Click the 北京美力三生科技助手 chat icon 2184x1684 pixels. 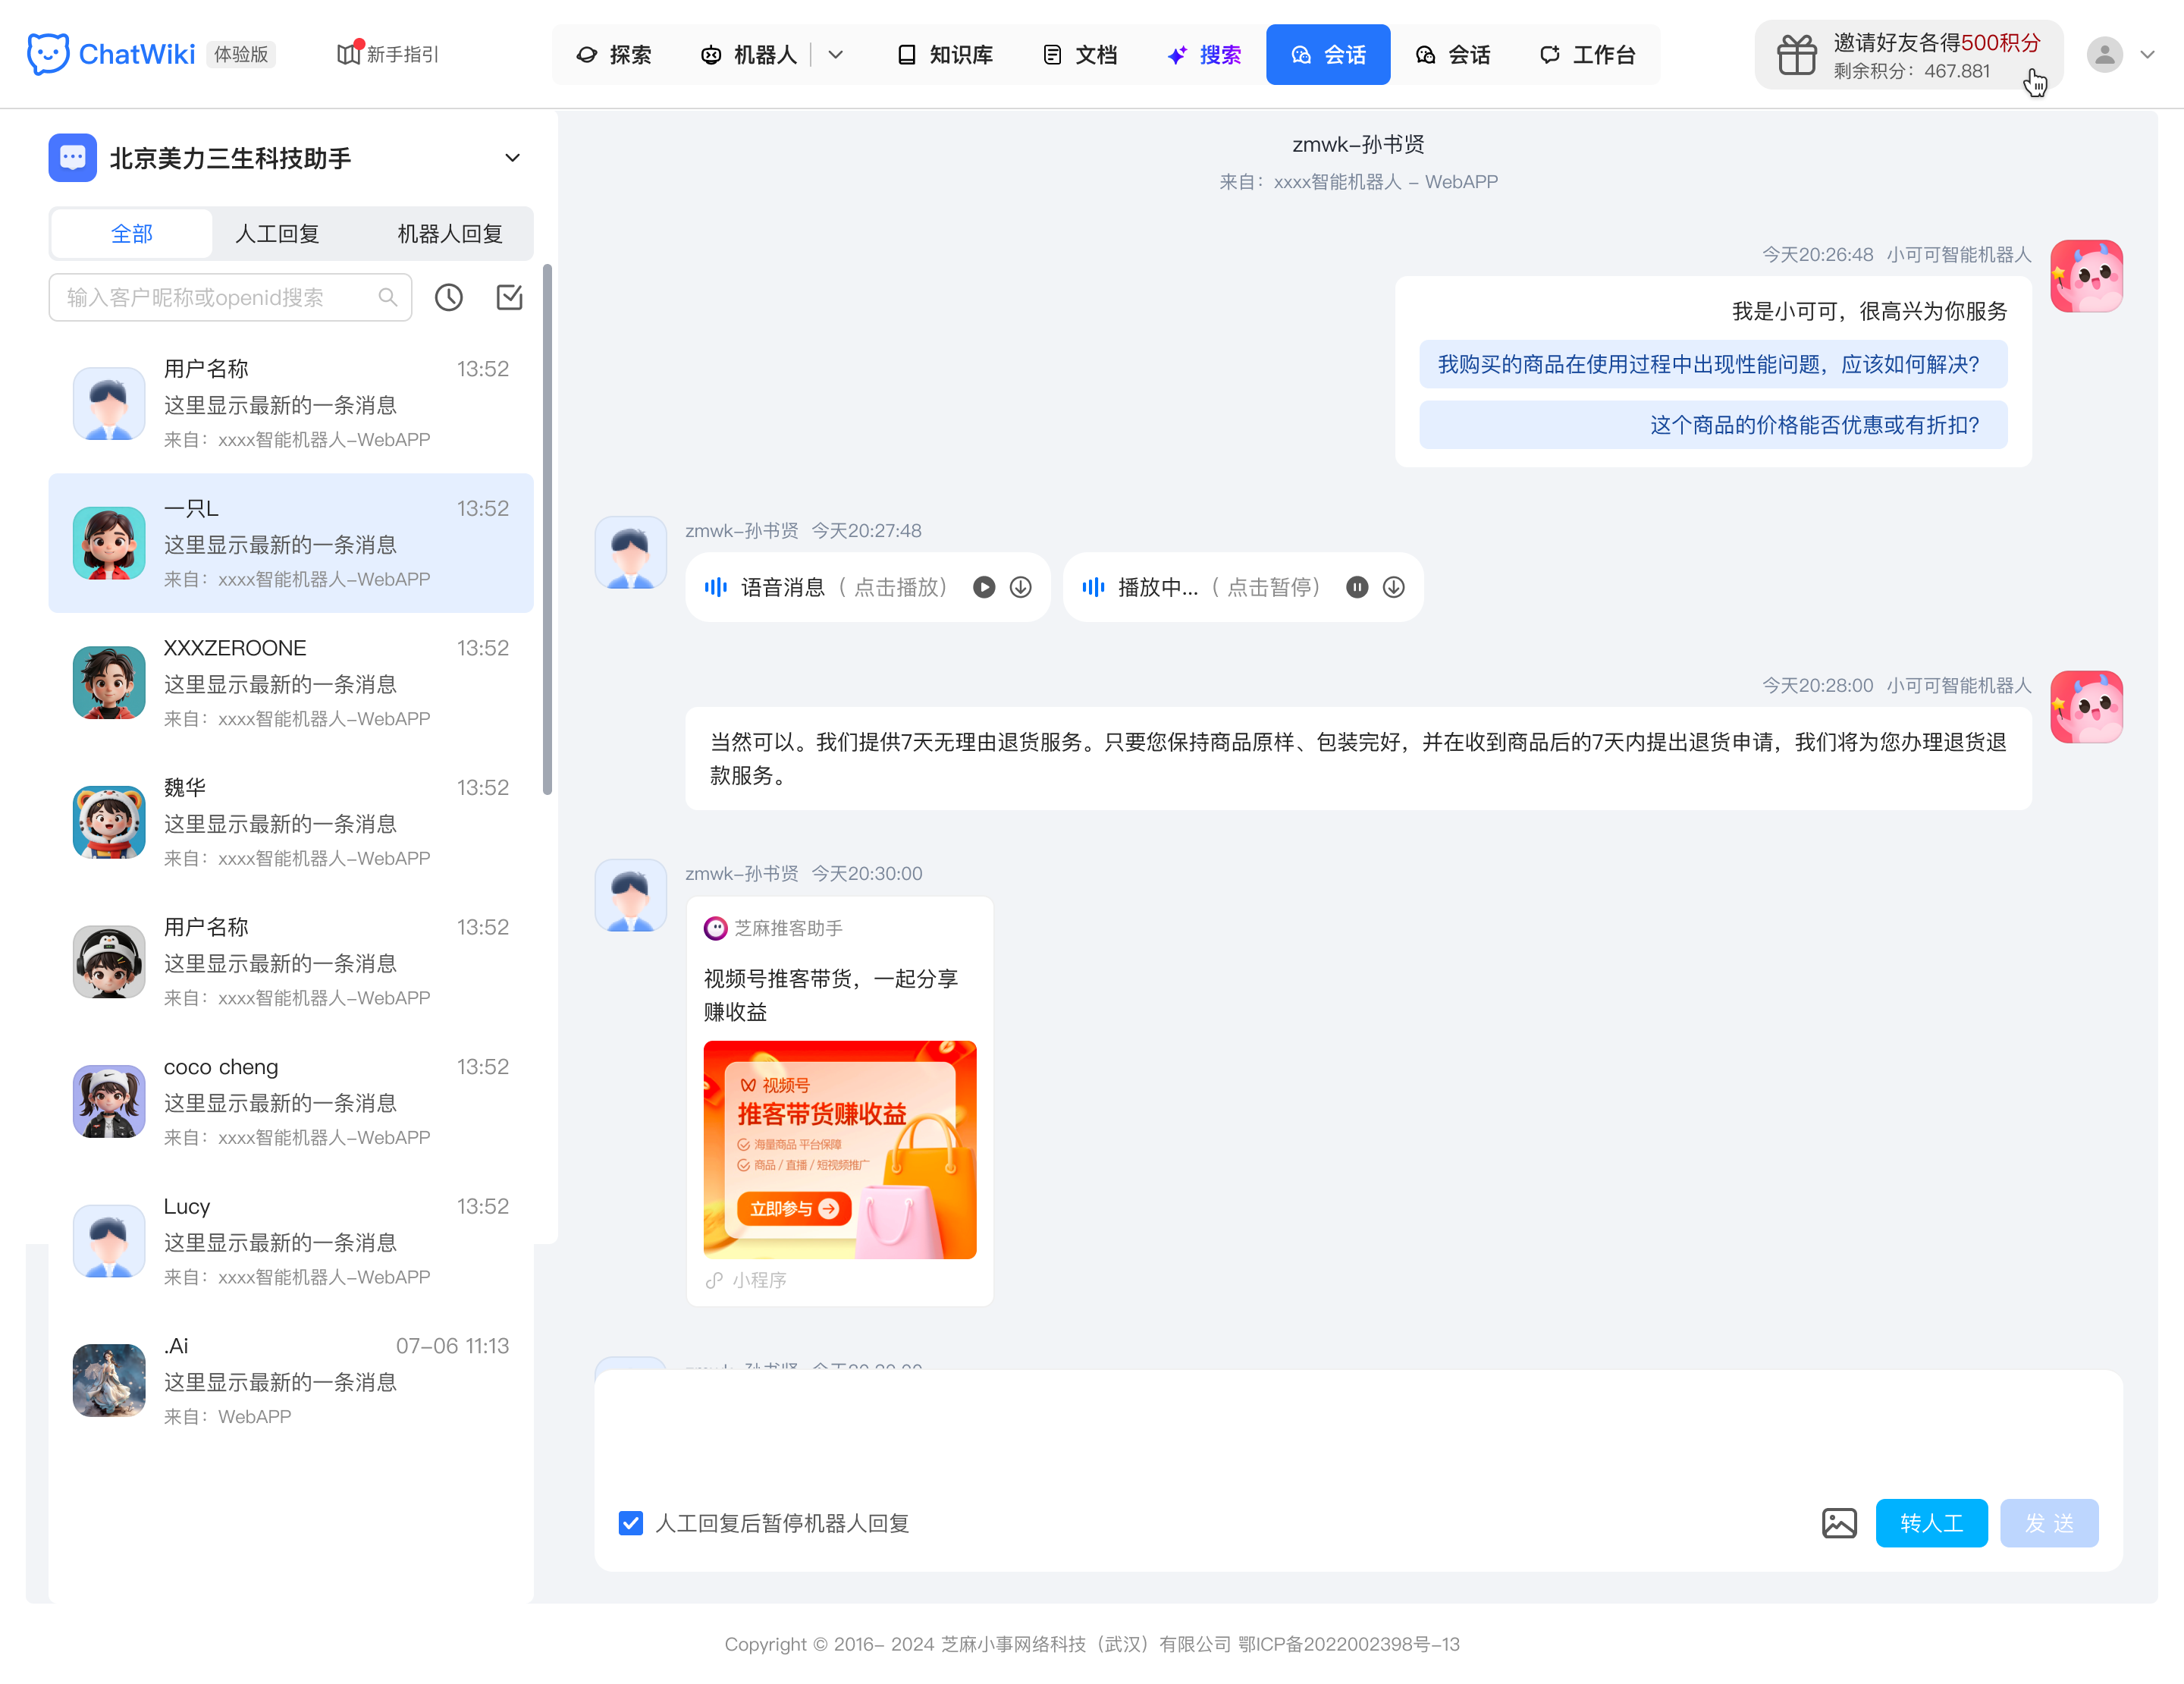(72, 158)
